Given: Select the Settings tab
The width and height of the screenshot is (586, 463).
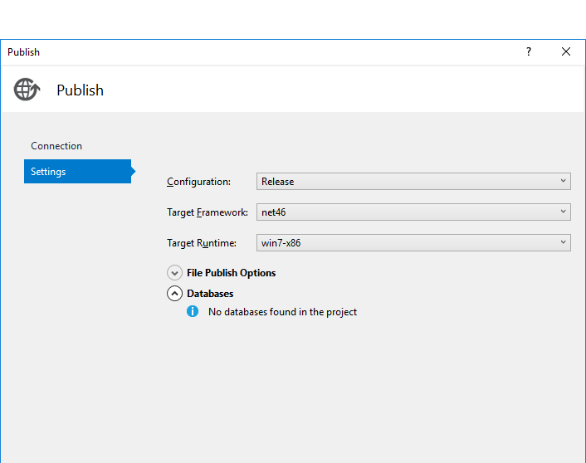Looking at the screenshot, I should 49,172.
